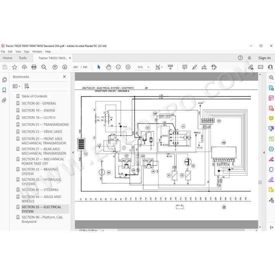
Task: Open bookmarks options dropdown menu
Action: pyautogui.click(x=16, y=86)
